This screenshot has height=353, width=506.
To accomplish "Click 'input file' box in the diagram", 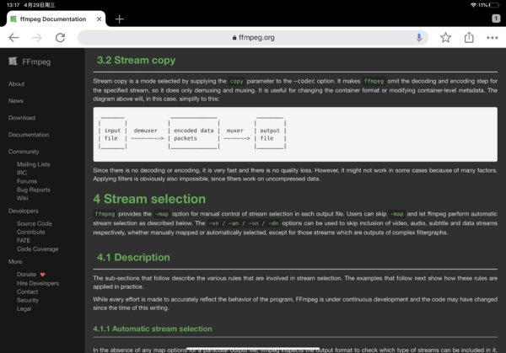I will pyautogui.click(x=112, y=133).
